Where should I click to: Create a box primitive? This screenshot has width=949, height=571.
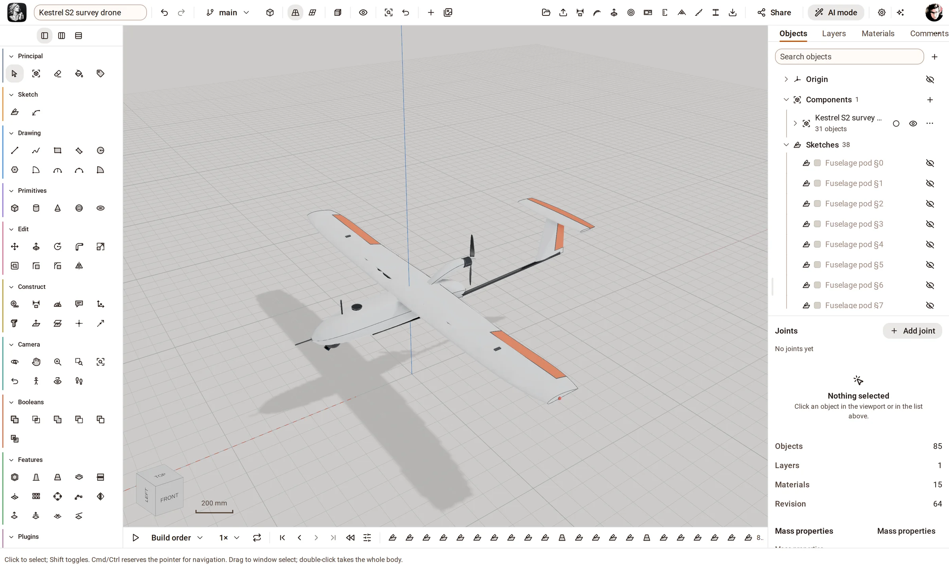point(15,208)
